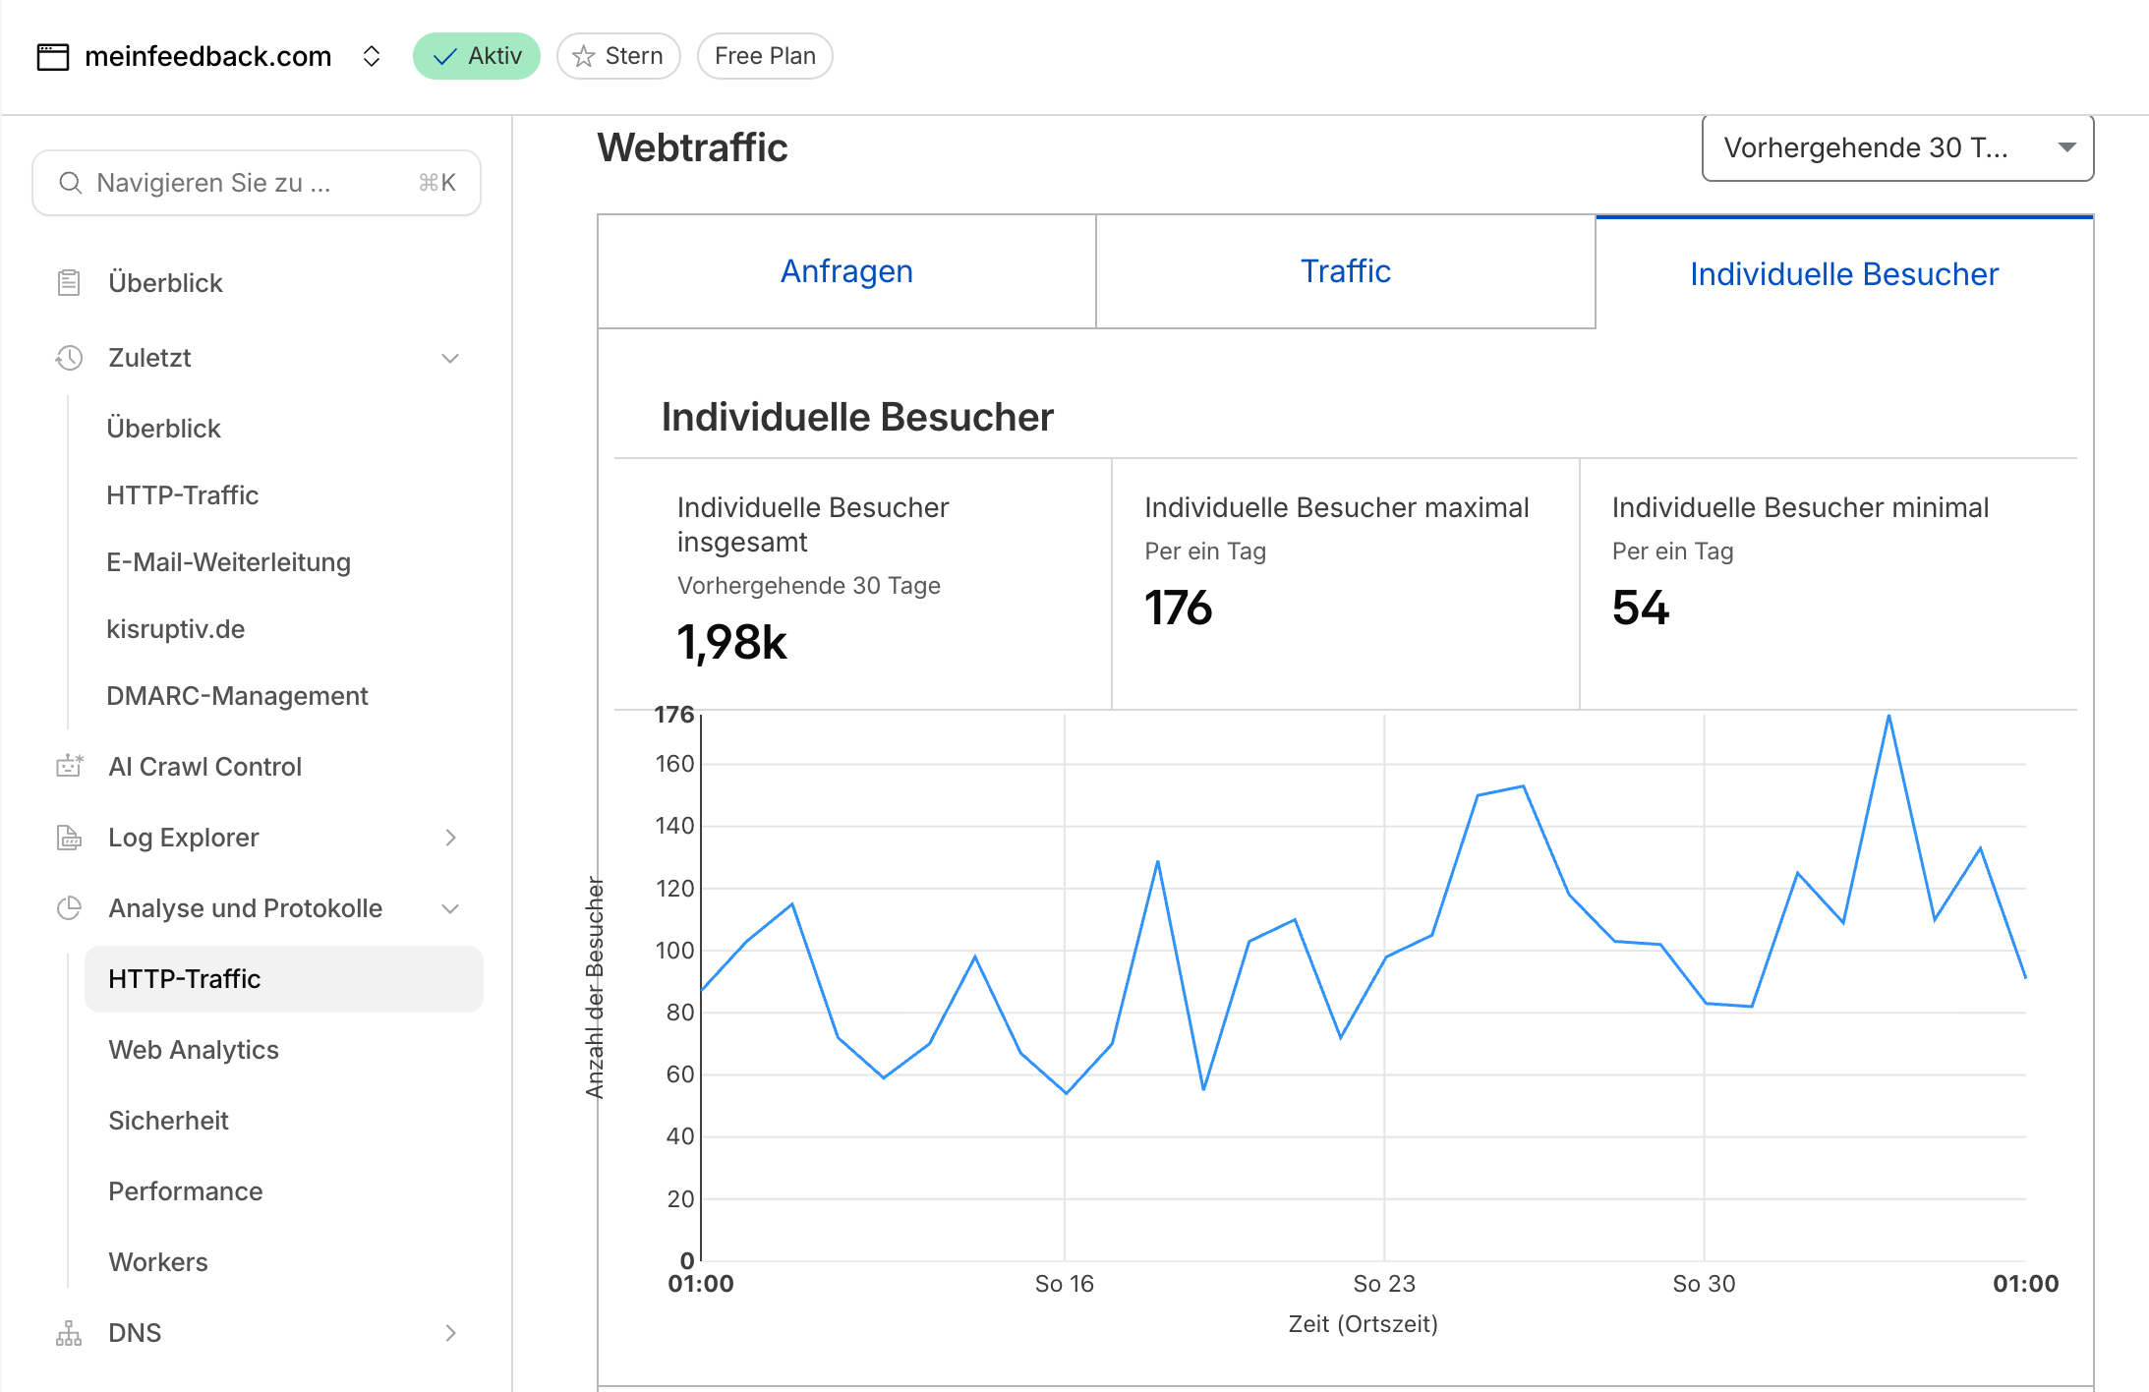Open E-Mail-Weiterleitung recent item

tap(228, 562)
